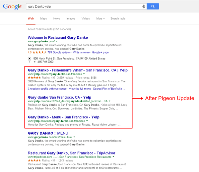Expand the arrow next to www.garydanko.com/
This screenshot has width=199, height=172.
pyautogui.click(x=57, y=41)
